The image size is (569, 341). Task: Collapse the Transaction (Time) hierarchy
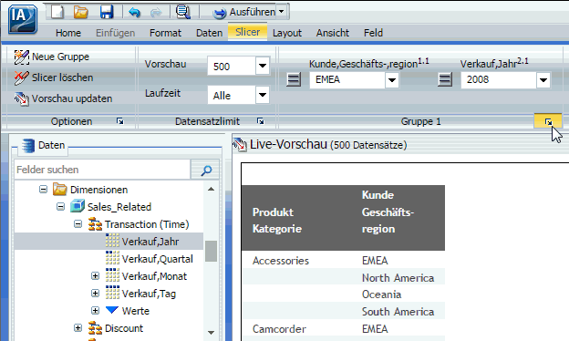[x=78, y=224]
